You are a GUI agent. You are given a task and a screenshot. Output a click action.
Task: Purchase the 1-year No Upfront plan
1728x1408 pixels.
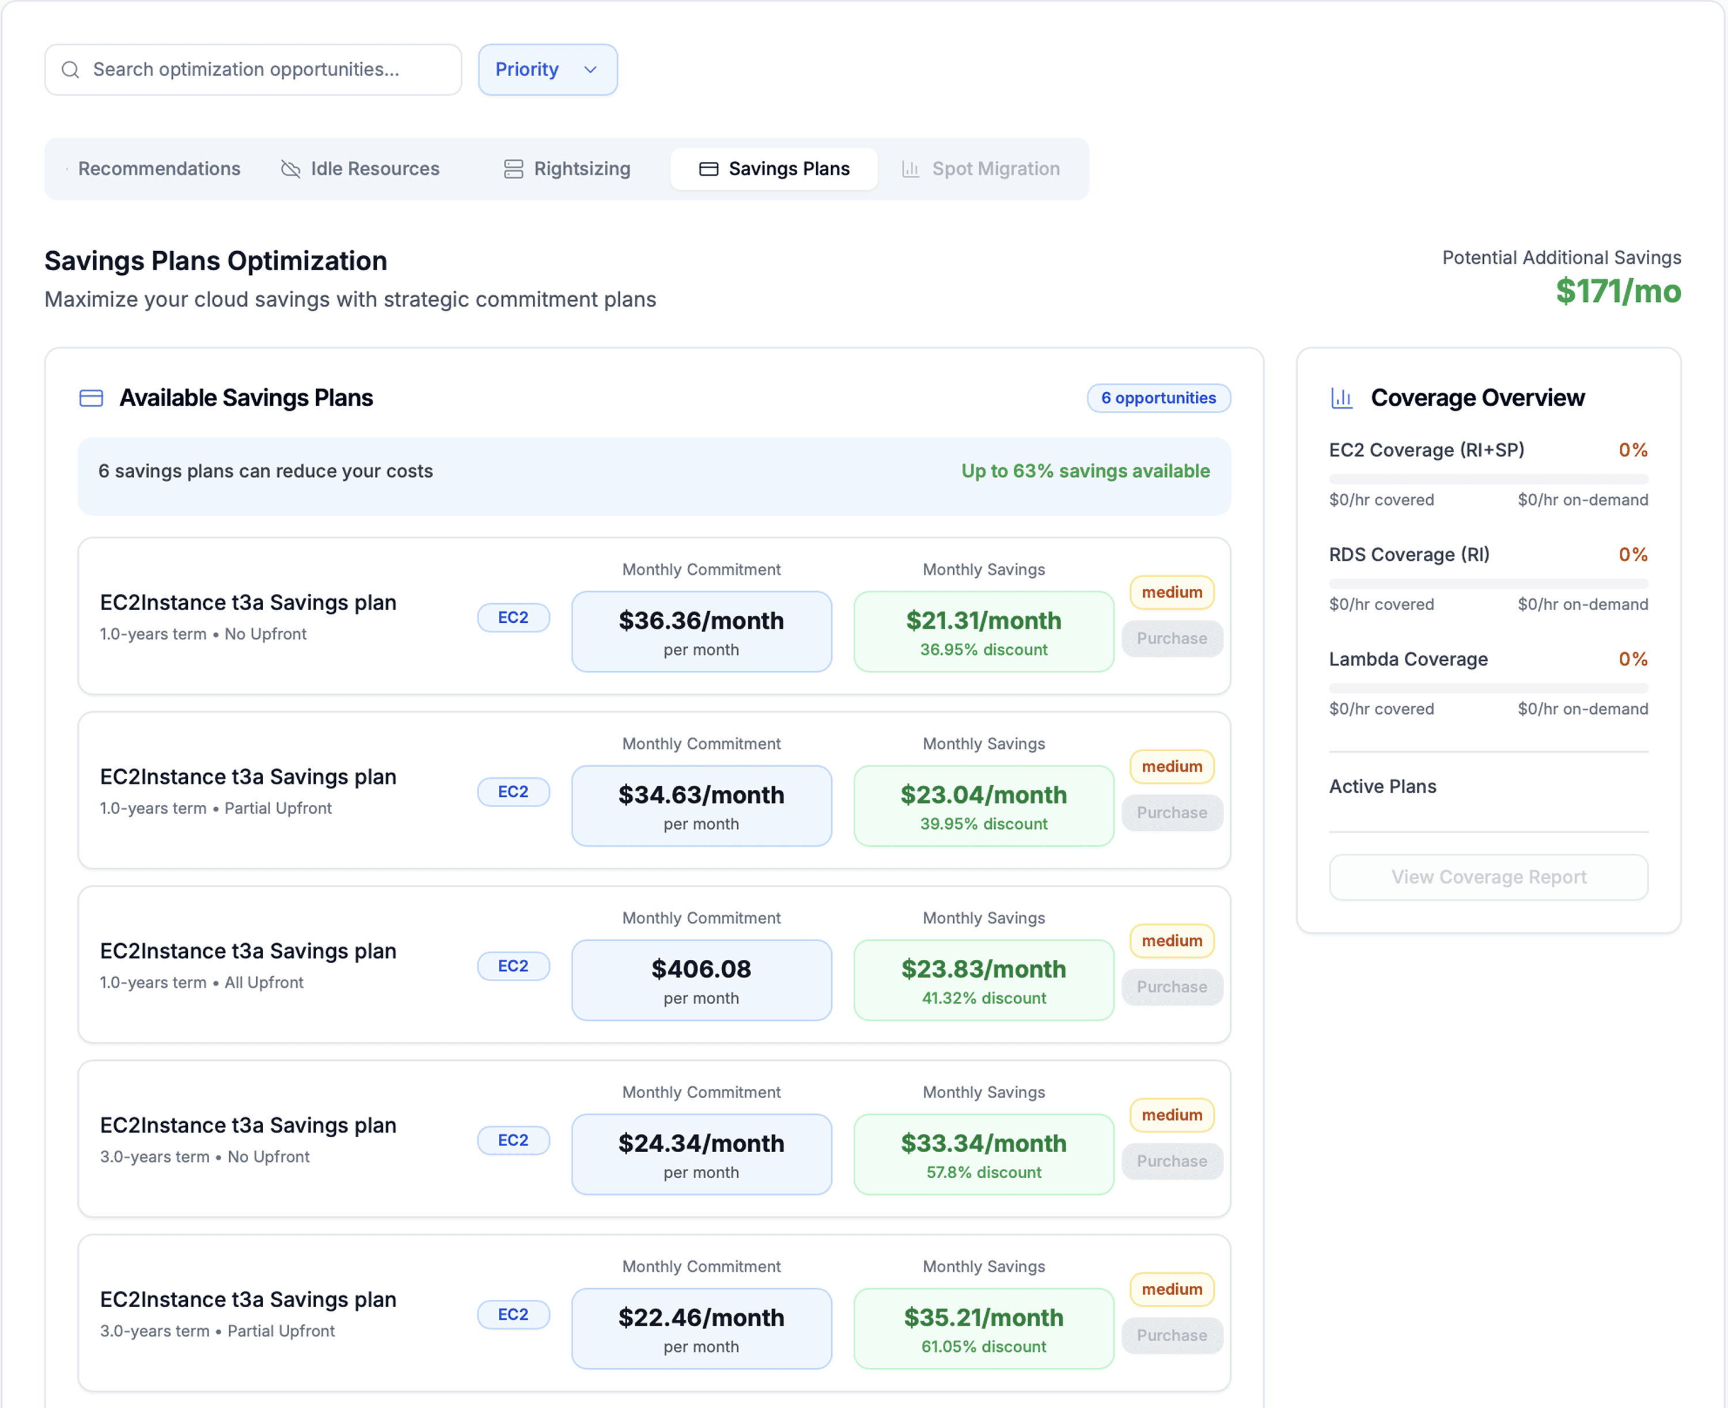tap(1172, 638)
